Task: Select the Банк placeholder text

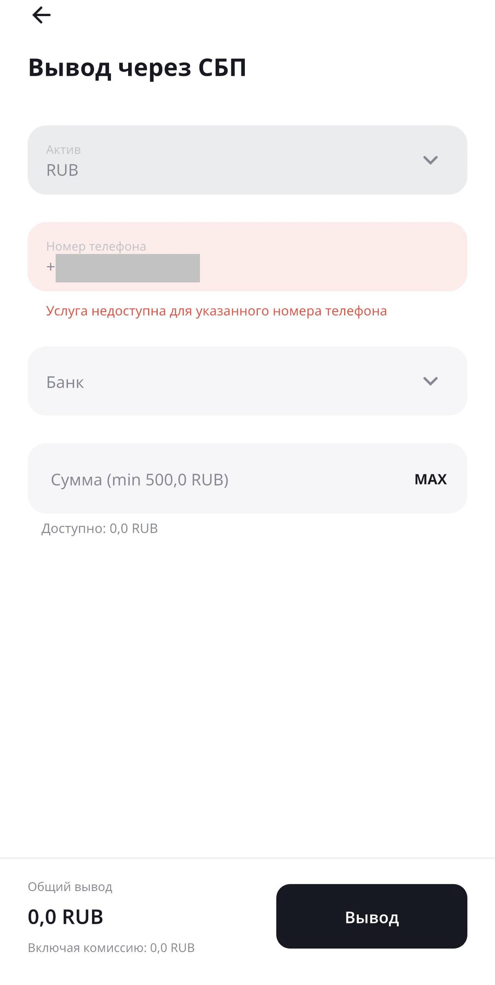Action: coord(65,382)
